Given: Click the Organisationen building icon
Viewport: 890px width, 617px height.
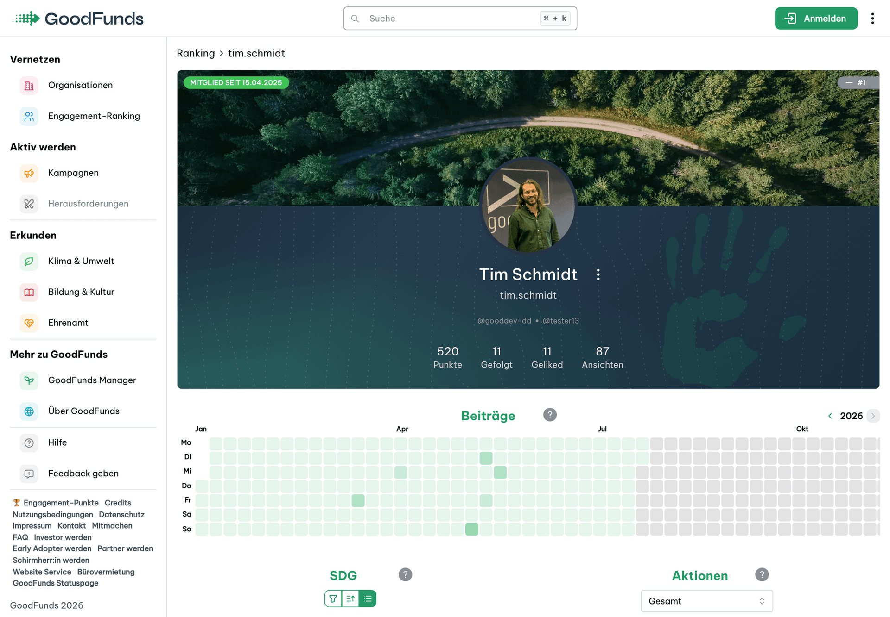Looking at the screenshot, I should point(29,85).
